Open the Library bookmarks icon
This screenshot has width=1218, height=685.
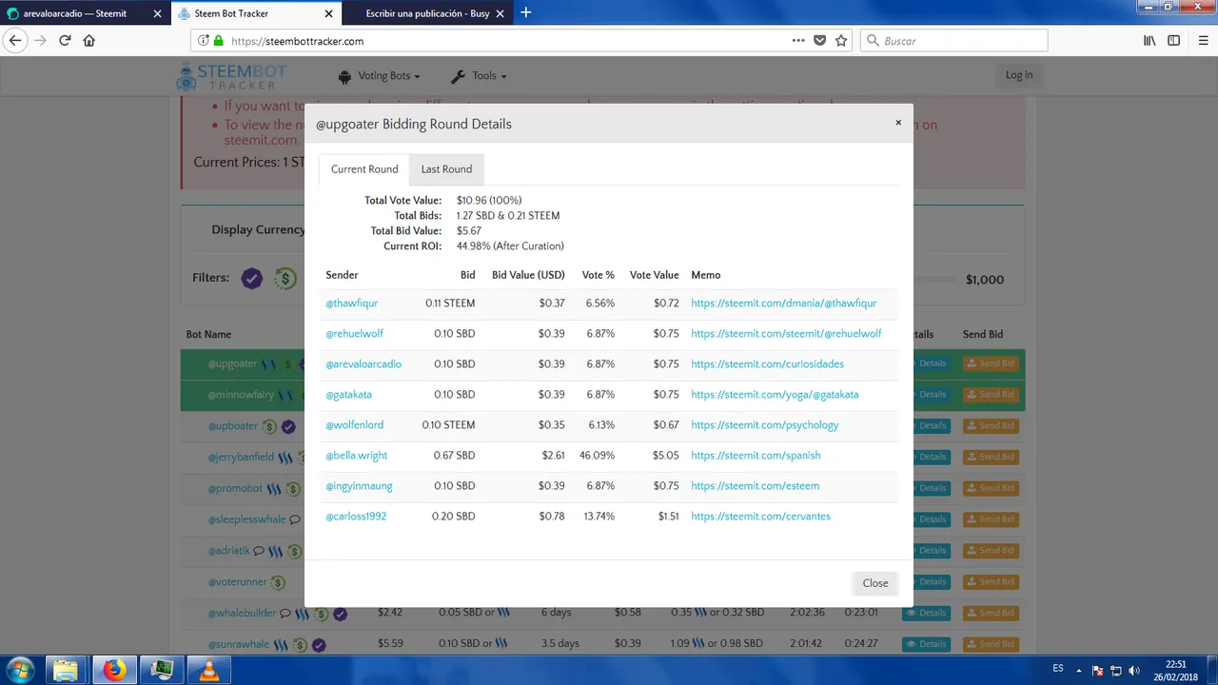(x=1149, y=41)
